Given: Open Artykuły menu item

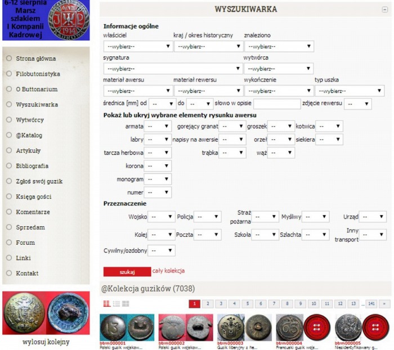Looking at the screenshot, I should 28,150.
